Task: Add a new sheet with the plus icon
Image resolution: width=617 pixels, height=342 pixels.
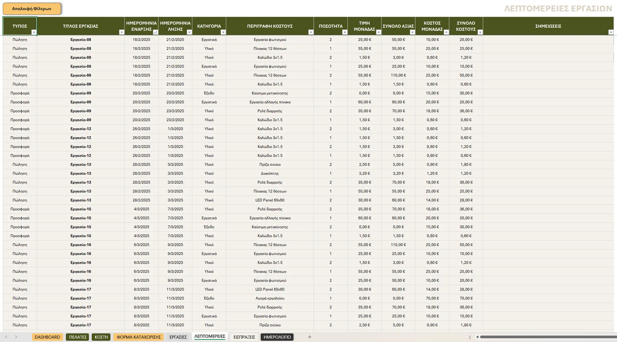Action: 310,337
